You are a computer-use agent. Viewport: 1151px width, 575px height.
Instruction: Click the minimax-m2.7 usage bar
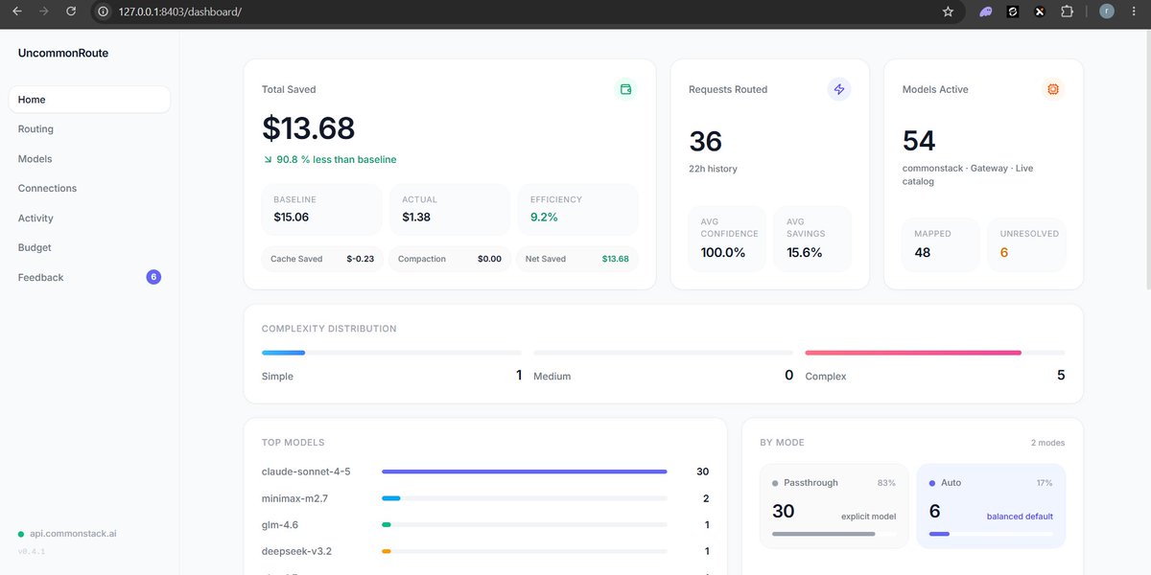click(525, 498)
